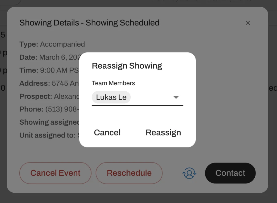
Task: Click the reassign showing person icon
Action: click(189, 173)
